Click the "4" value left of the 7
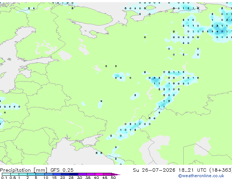 [x=217, y=31]
